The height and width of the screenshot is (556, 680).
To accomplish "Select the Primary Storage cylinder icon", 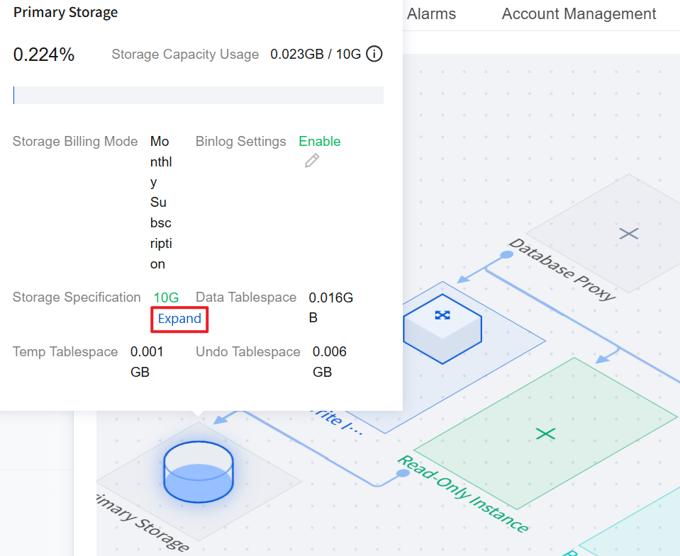I will coord(198,472).
